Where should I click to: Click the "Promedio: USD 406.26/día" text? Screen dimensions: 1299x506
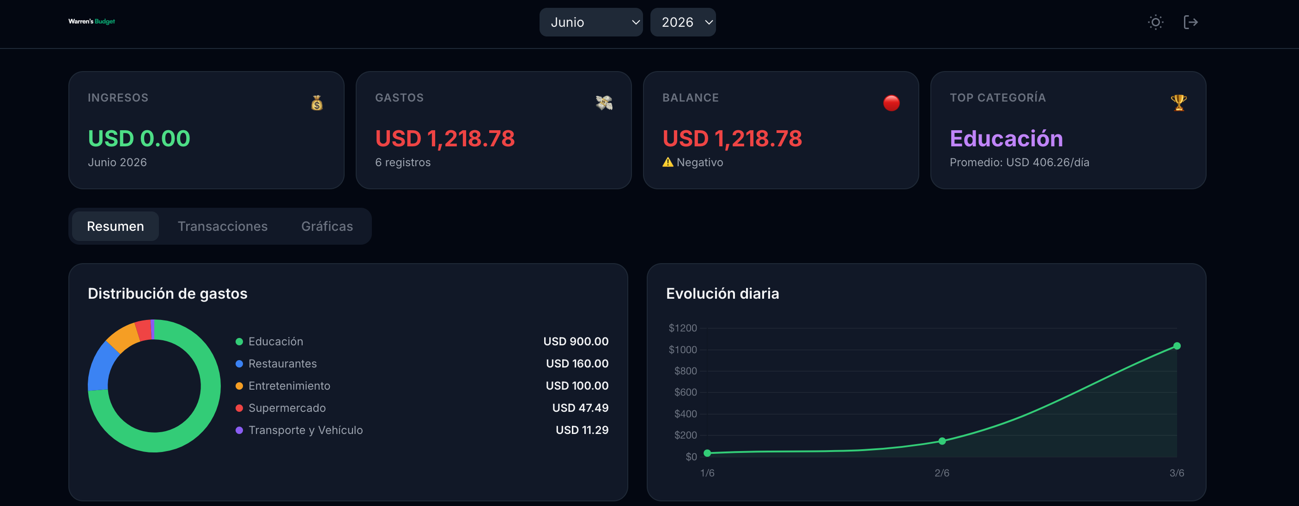click(1019, 163)
